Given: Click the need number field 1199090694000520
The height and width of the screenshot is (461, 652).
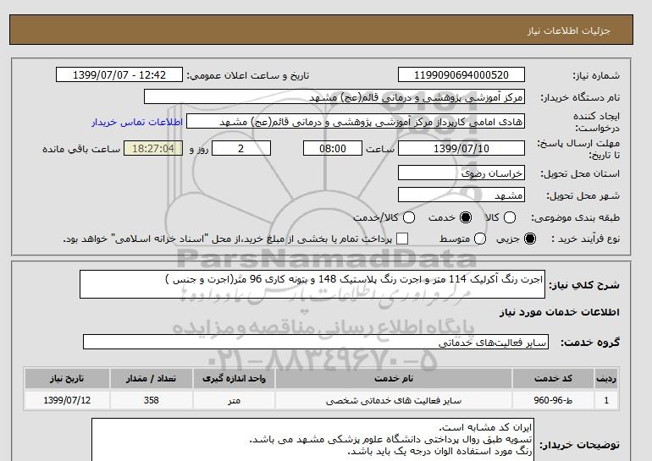Looking at the screenshot, I should [x=461, y=74].
